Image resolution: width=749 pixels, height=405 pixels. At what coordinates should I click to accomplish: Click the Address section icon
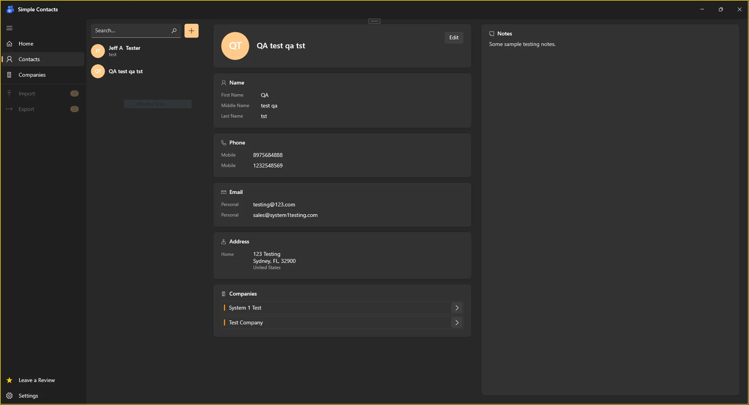224,241
